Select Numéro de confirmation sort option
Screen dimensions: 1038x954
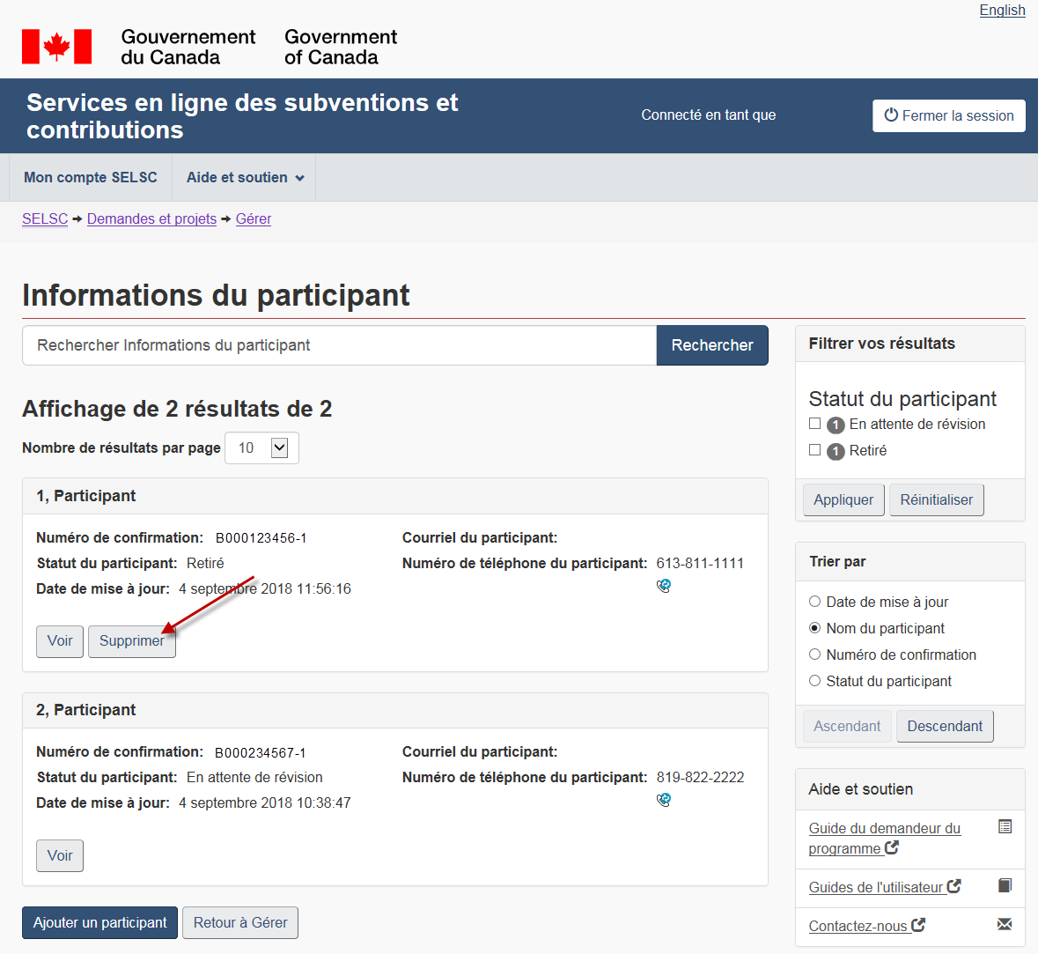point(814,654)
